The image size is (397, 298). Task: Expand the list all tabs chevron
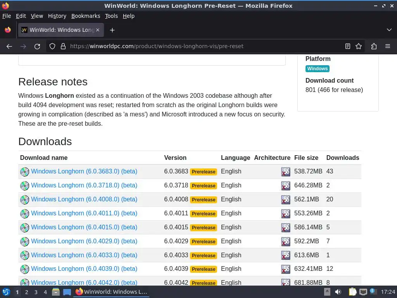coord(389,30)
